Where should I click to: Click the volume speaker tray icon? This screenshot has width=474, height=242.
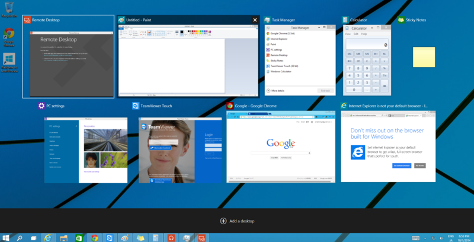click(441, 238)
